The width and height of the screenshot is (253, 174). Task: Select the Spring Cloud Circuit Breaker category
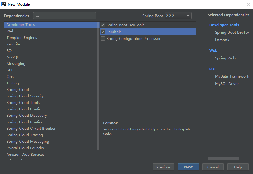51,129
